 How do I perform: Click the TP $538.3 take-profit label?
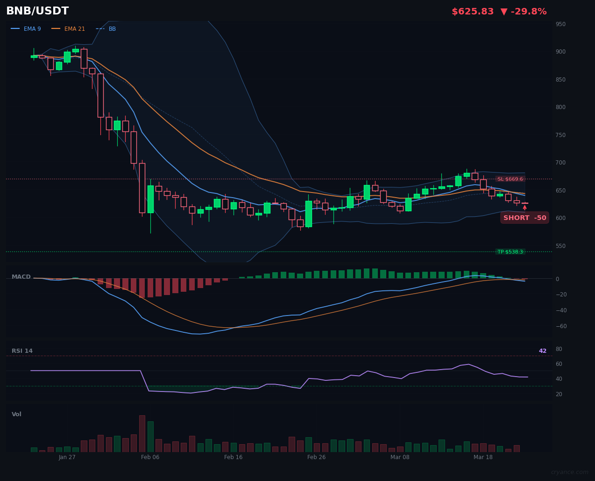[x=510, y=251]
